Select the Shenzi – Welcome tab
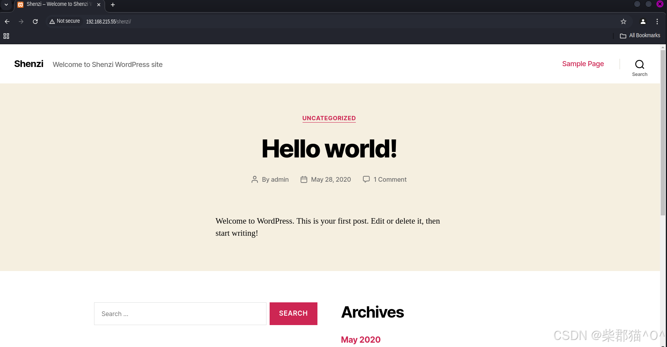Viewport: 667px width, 347px height. coord(59,4)
